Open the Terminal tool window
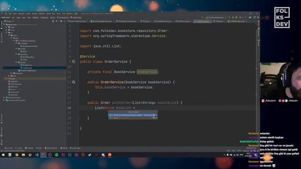This screenshot has height=169, width=301. point(29,148)
